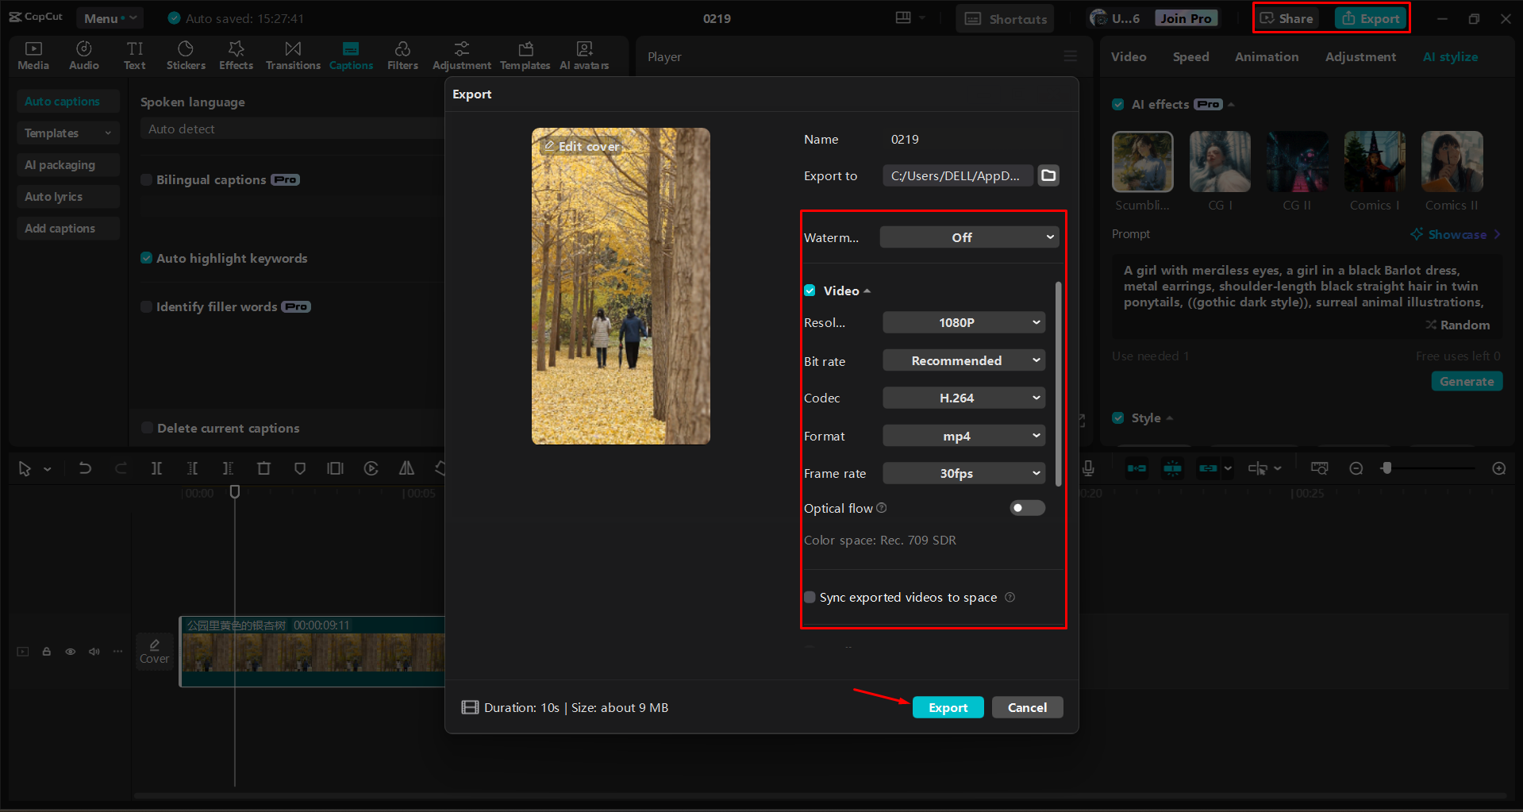Screen dimensions: 1523x812
Task: Open the Effects panel
Action: click(x=236, y=55)
